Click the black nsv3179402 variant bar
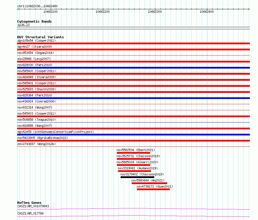The height and width of the screenshot is (220, 258). pyautogui.click(x=137, y=177)
